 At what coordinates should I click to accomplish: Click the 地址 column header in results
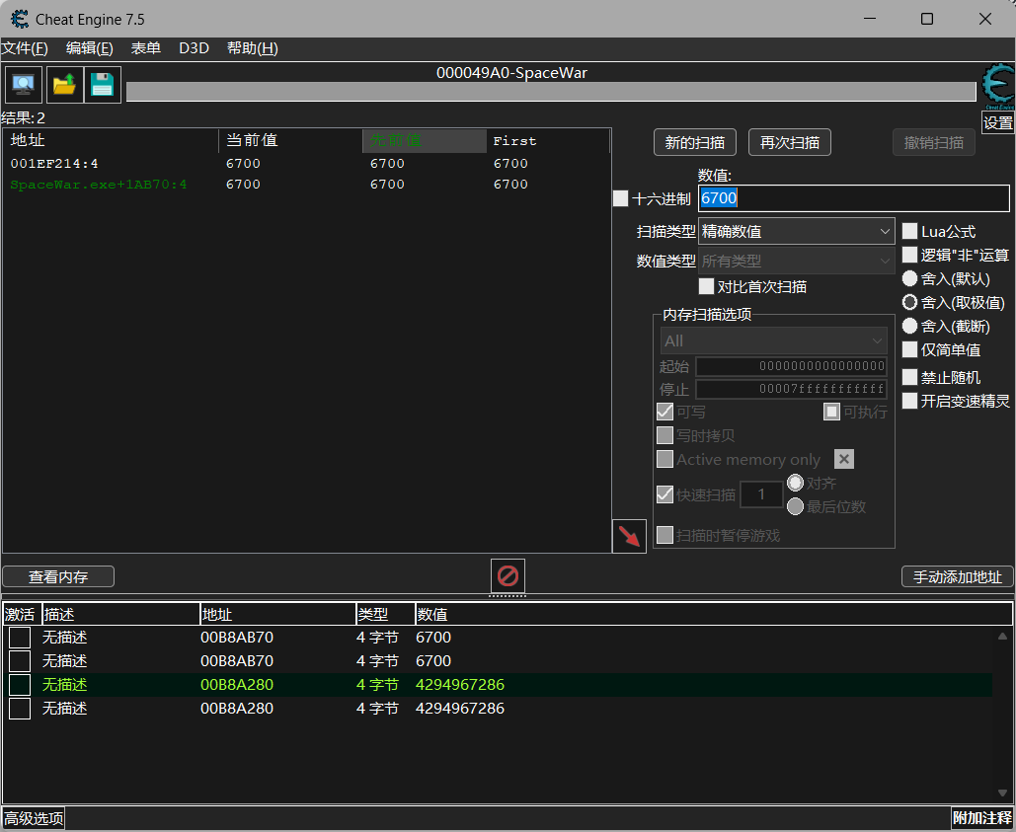tap(111, 140)
